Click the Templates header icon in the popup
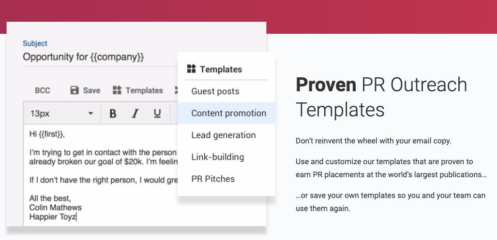497x240 pixels. pos(192,69)
